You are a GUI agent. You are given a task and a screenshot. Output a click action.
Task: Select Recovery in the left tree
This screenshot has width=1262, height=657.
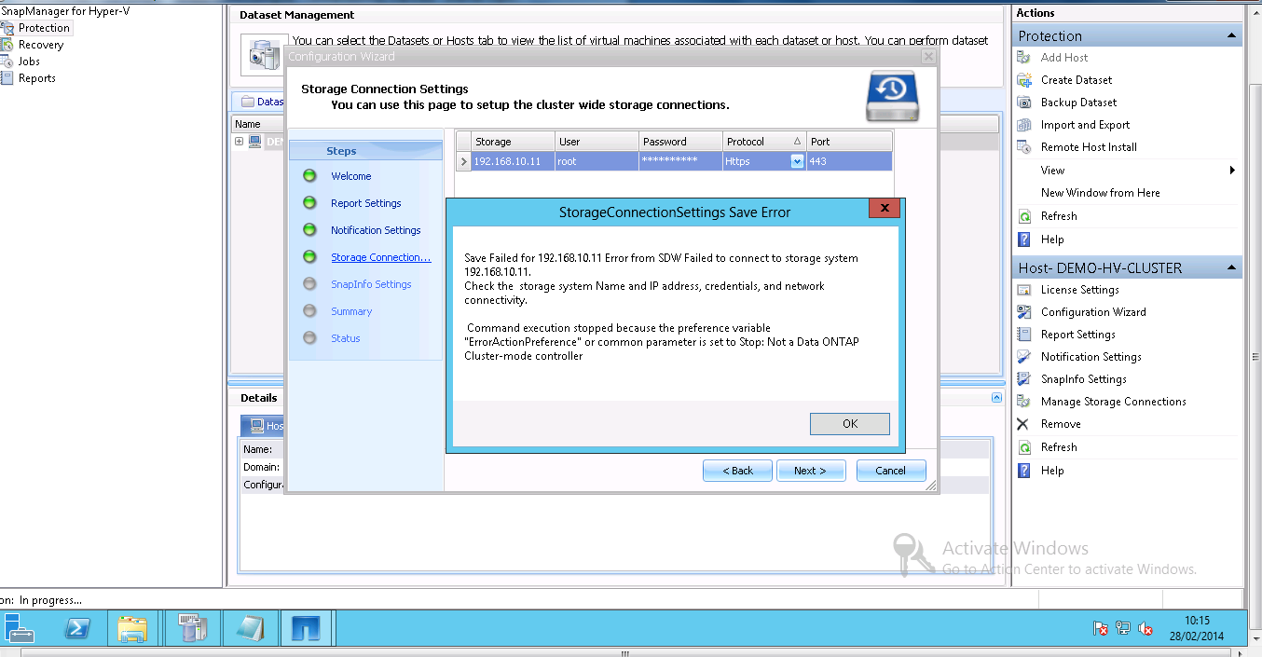pos(41,45)
